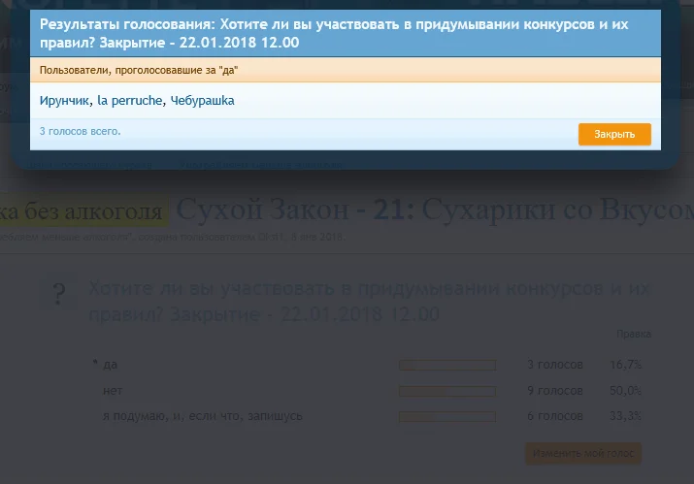Click poll option text 'да'
Screen dimensions: 694x484
(111, 365)
